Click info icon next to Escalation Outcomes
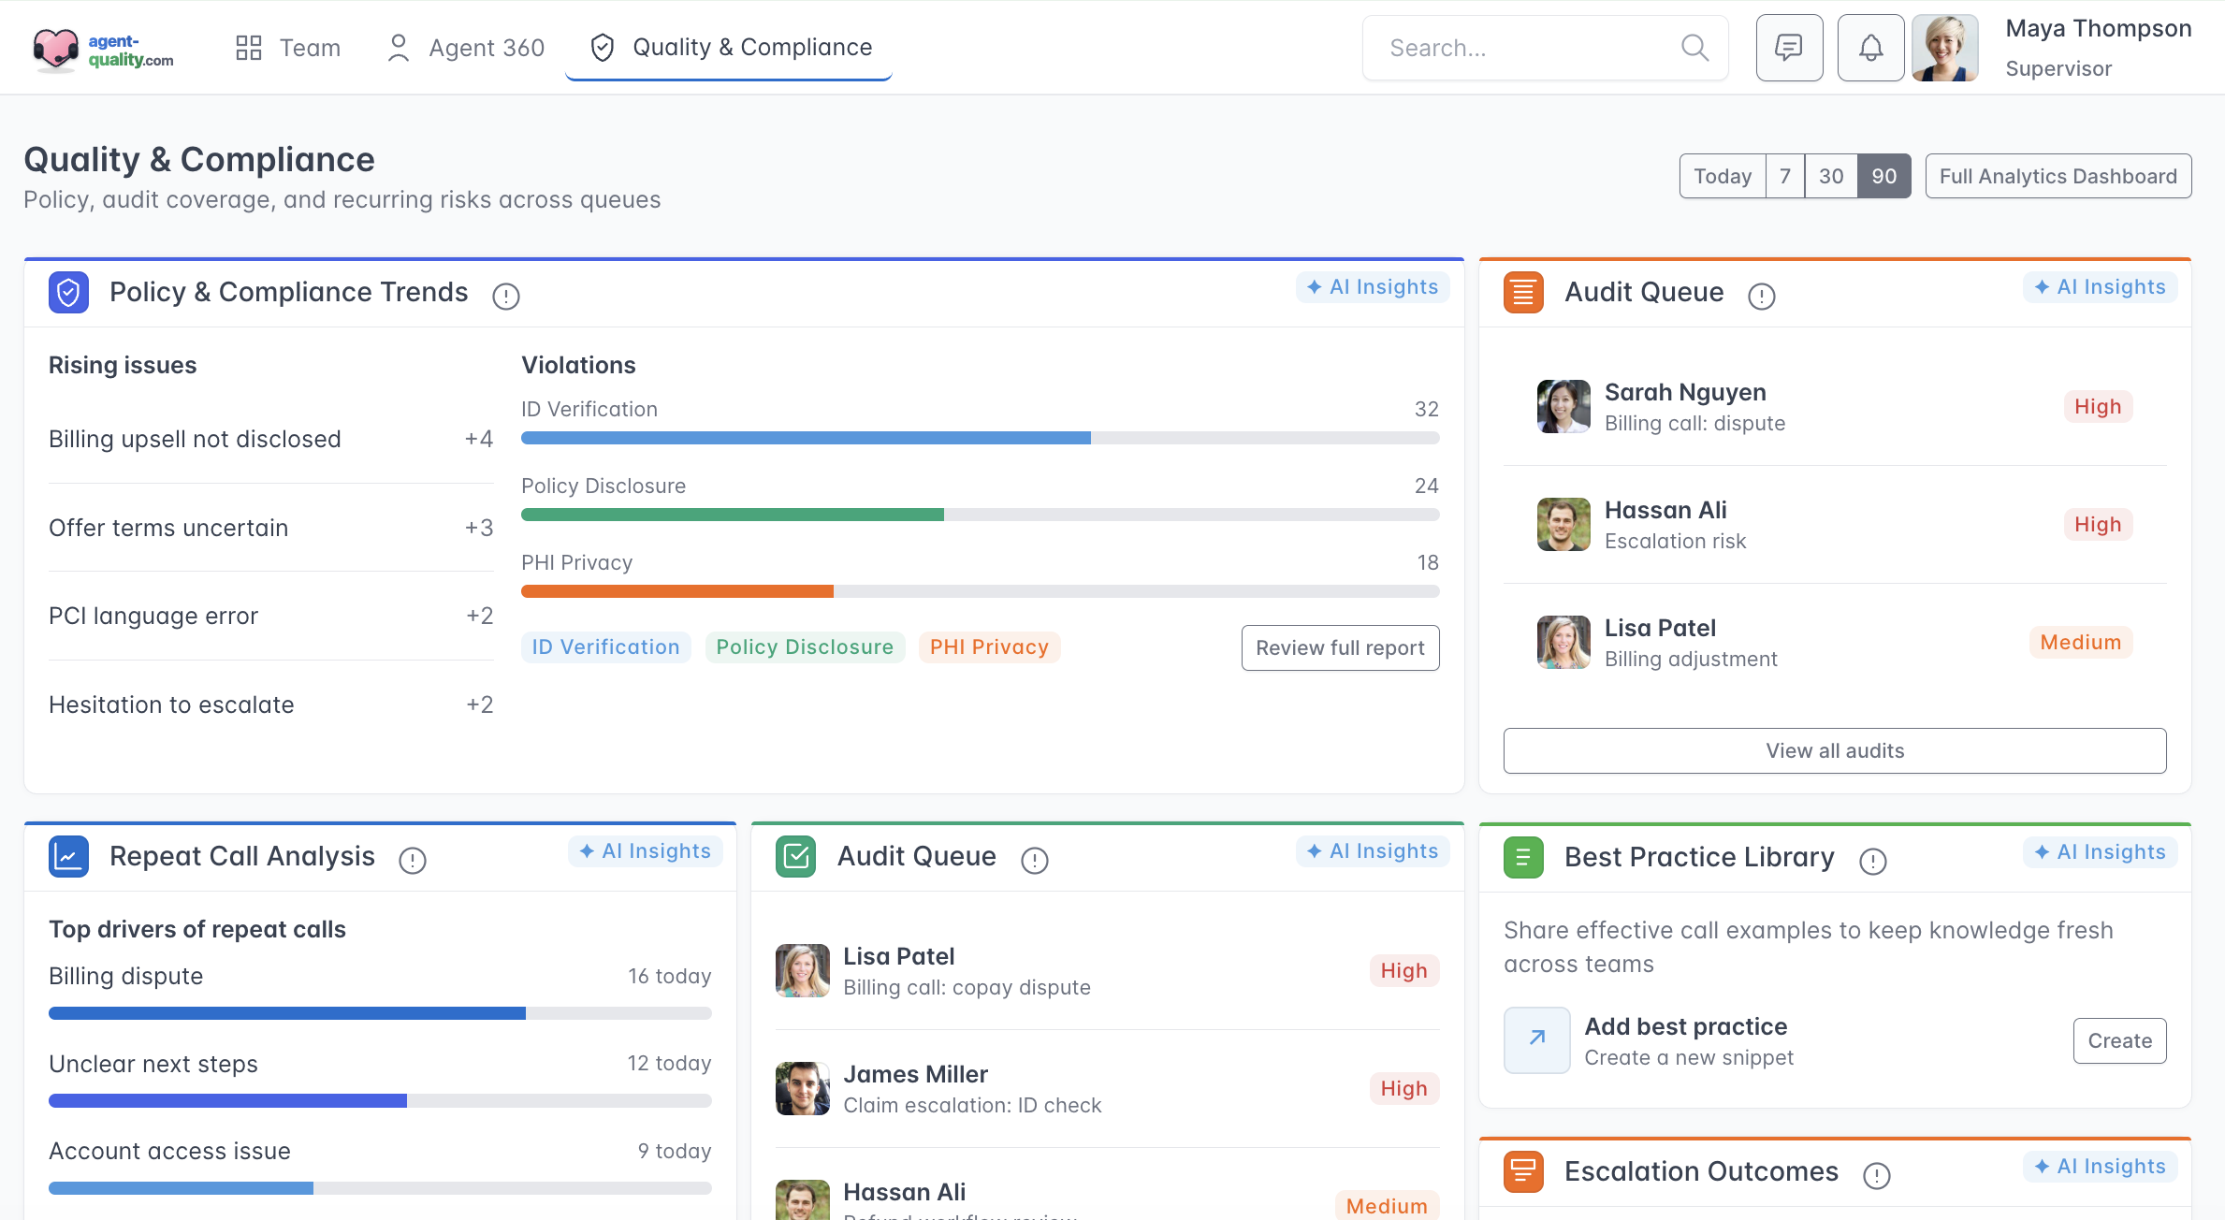 (x=1876, y=1175)
